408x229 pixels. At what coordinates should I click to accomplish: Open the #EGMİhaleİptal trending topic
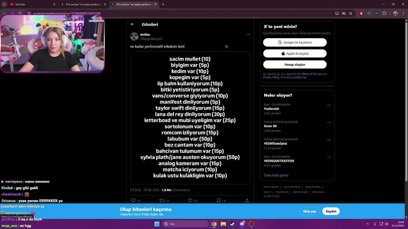(x=275, y=143)
